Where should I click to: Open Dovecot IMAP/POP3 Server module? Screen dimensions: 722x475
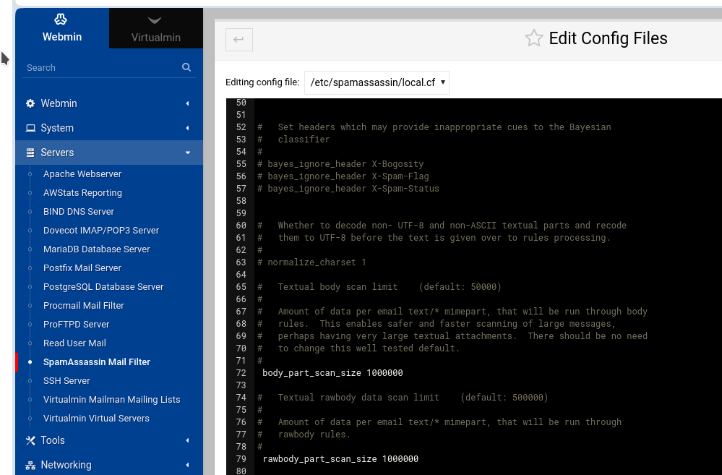click(x=101, y=231)
